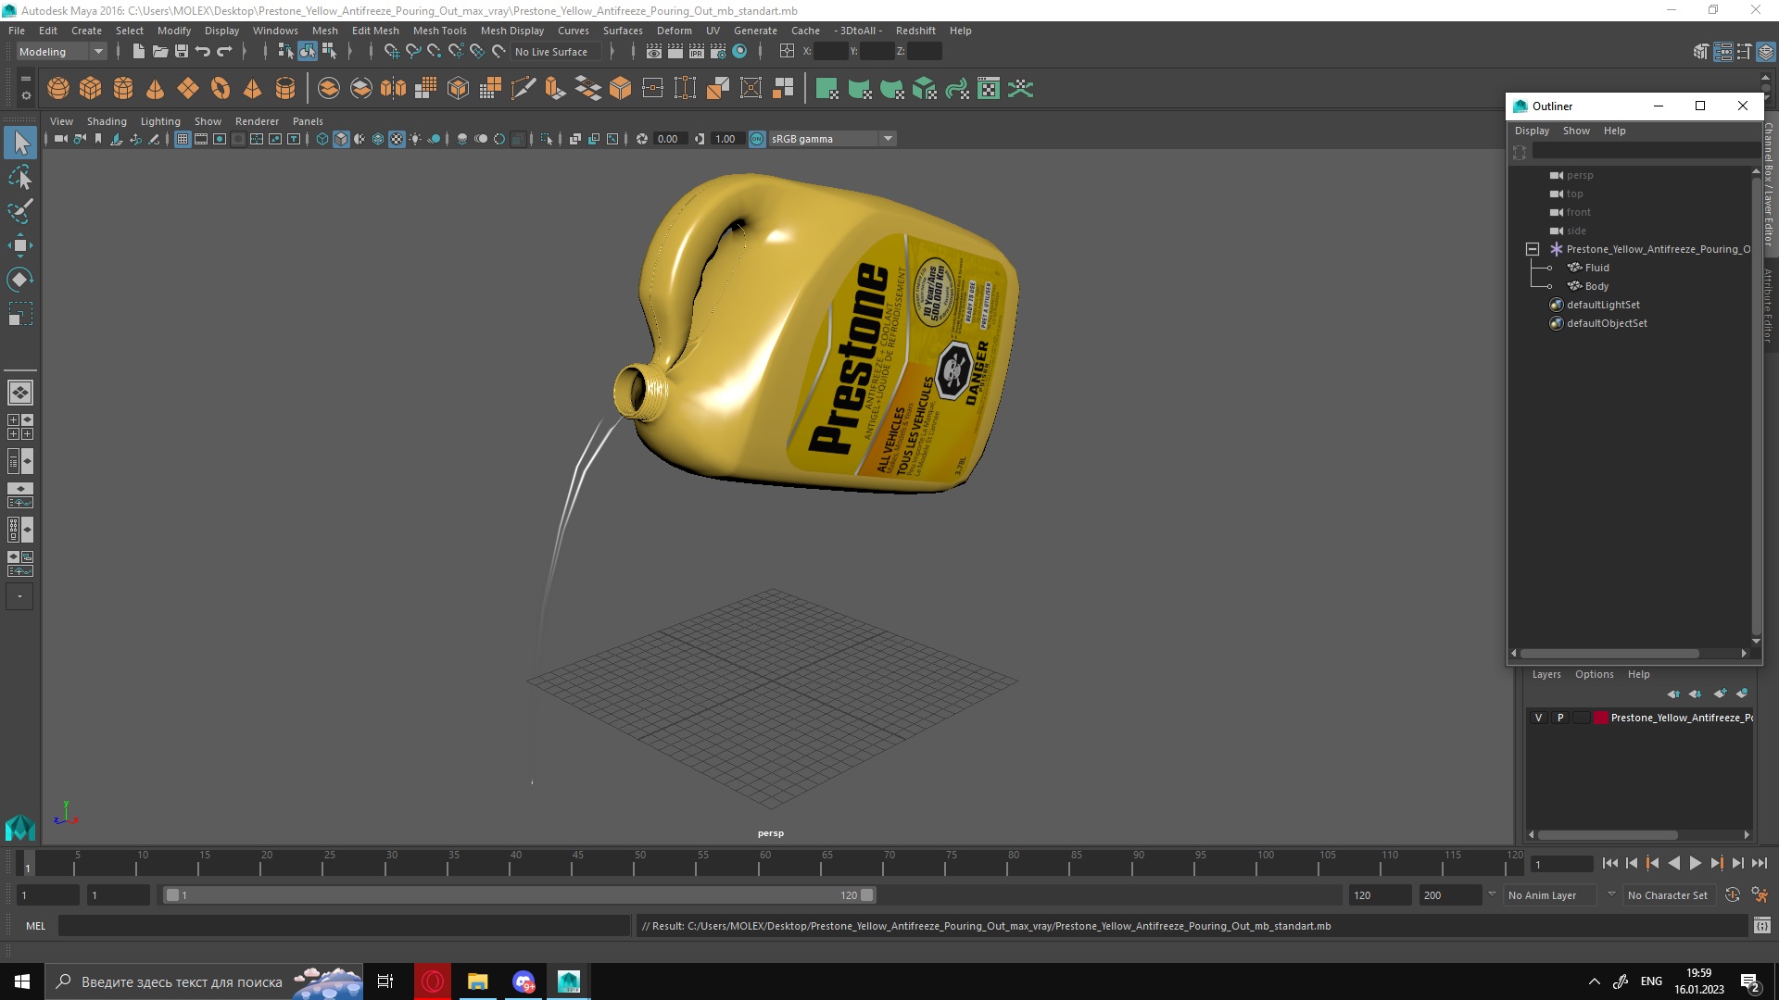Toggle Auto Keyframe button
Viewport: 1779px width, 1000px height.
click(x=1732, y=895)
